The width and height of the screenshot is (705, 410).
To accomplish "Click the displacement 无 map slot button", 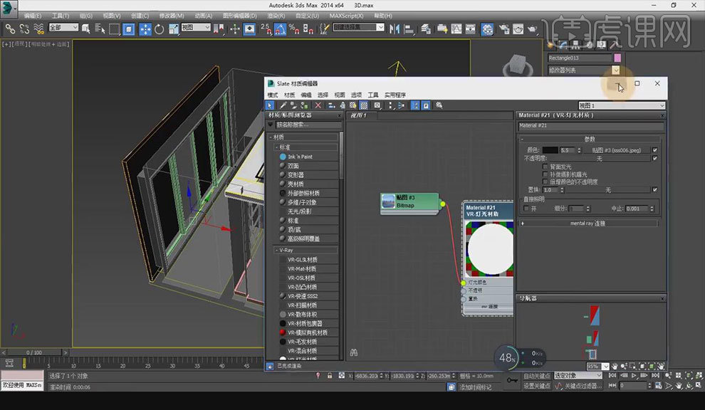I will click(607, 190).
